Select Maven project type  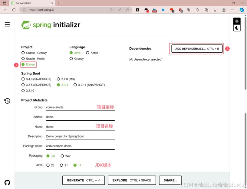(28, 64)
